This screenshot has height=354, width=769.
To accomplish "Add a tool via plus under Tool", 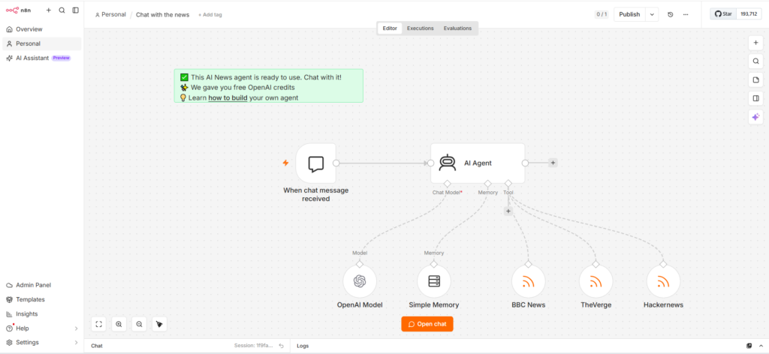I will click(508, 211).
